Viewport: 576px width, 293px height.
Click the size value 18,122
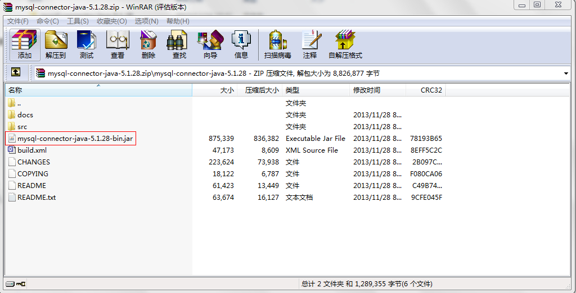coord(223,174)
